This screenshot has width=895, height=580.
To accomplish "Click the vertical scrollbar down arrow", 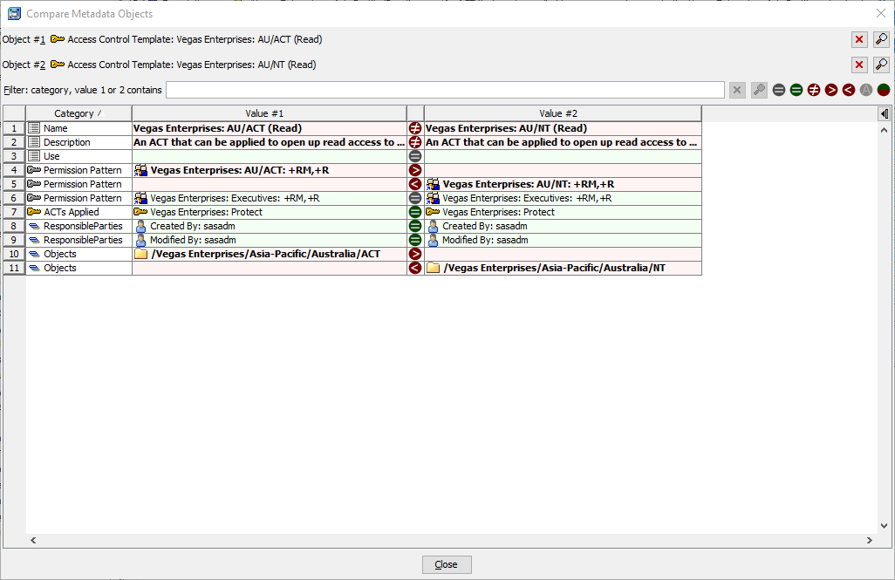I will click(885, 526).
